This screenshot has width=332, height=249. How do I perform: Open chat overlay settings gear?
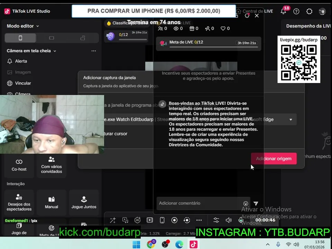(247, 16)
